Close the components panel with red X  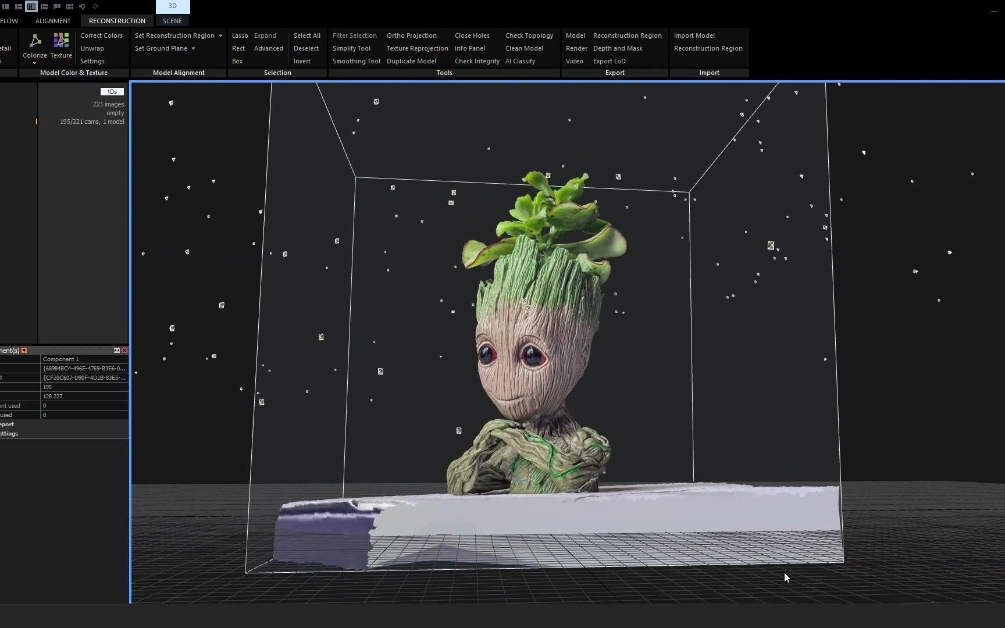coord(124,350)
